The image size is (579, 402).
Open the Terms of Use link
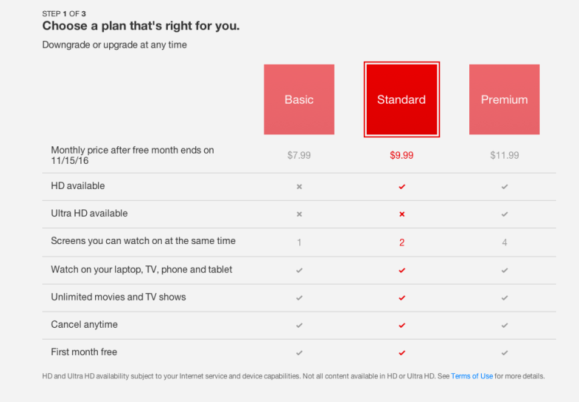click(471, 376)
